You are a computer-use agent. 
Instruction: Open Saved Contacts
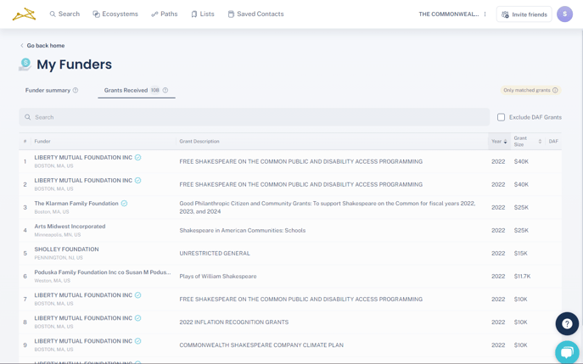click(255, 14)
